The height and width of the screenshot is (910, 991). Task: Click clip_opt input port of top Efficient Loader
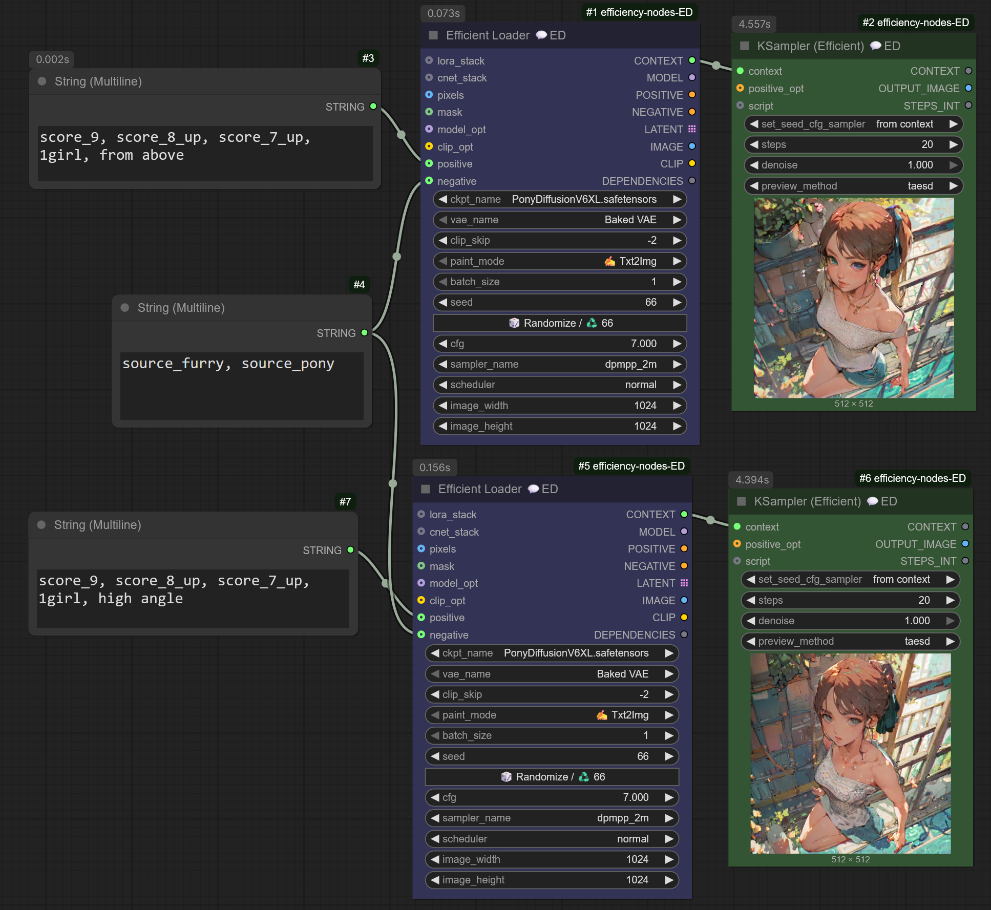point(429,146)
